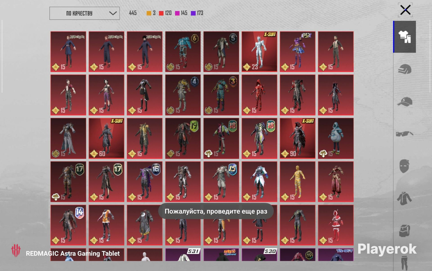Screen dimensions: 432x271
Task: Select the grey long coat outfit
Action: [68, 138]
